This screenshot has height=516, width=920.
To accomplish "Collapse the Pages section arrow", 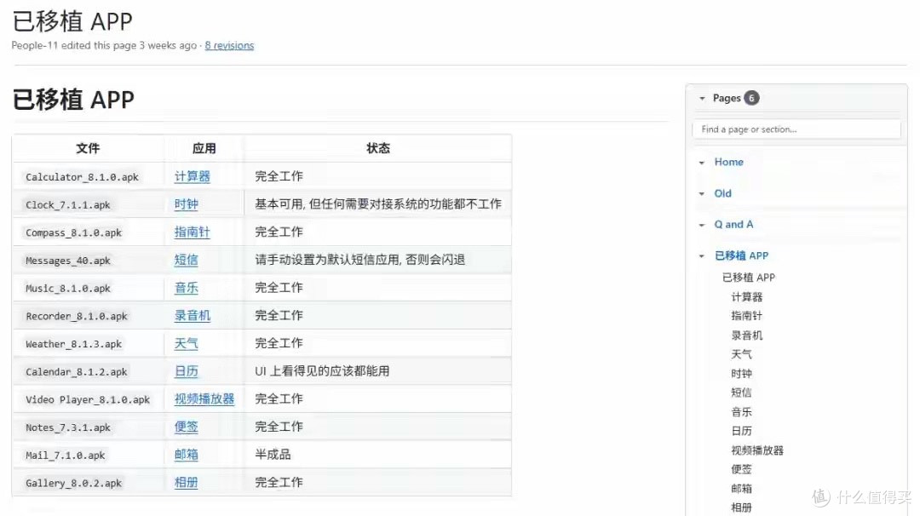I will (x=702, y=99).
